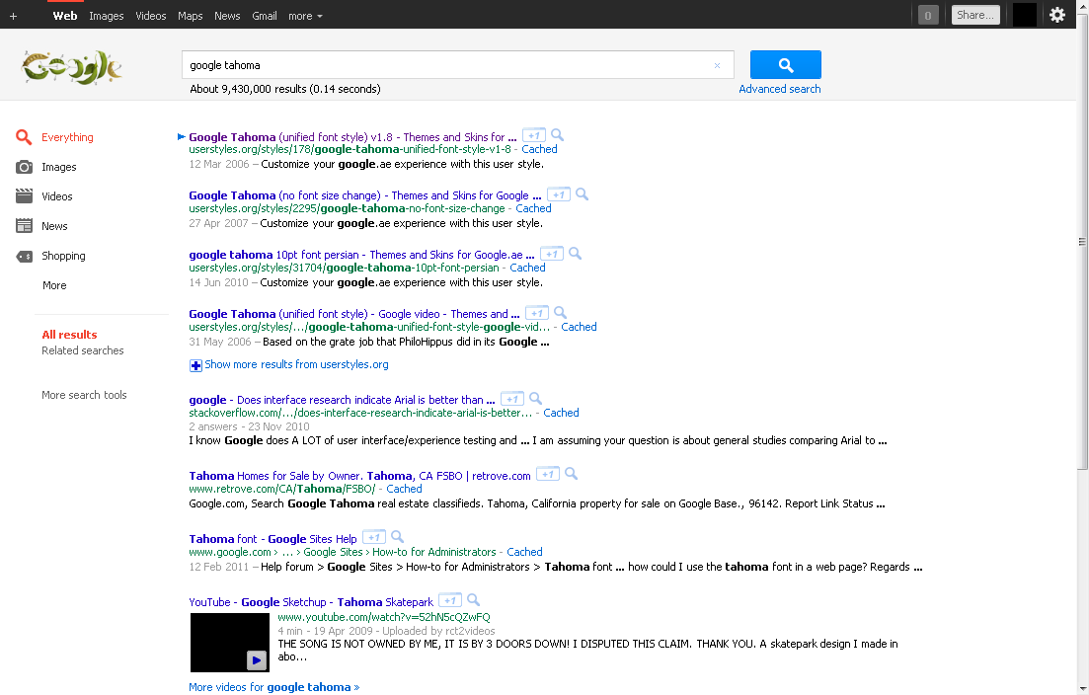Plus-one the Tahoma Homes retrove.com result

point(548,474)
